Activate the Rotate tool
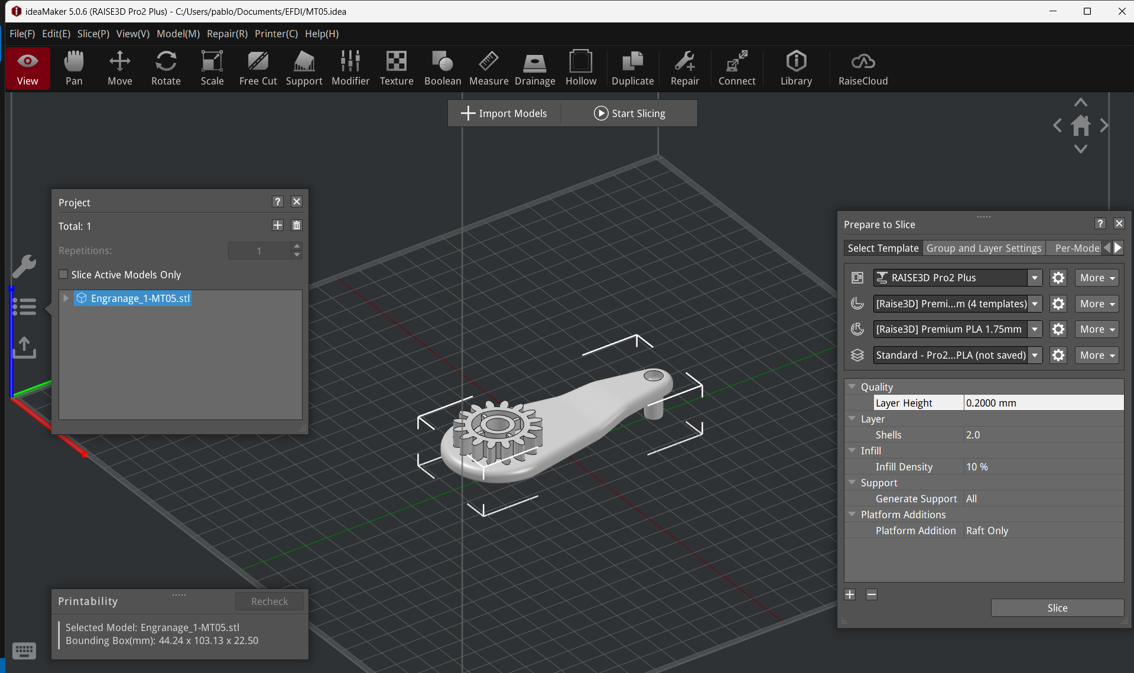This screenshot has height=673, width=1134. point(166,69)
